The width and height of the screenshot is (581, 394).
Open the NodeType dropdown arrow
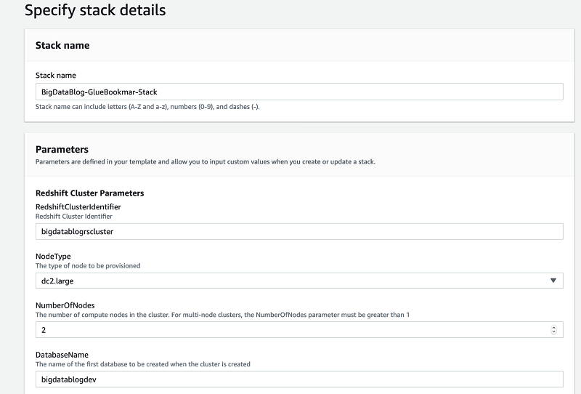tap(553, 281)
